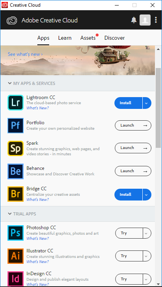This screenshot has height=287, width=162.
Task: Click the Lightroom CC app icon
Action: point(16,103)
